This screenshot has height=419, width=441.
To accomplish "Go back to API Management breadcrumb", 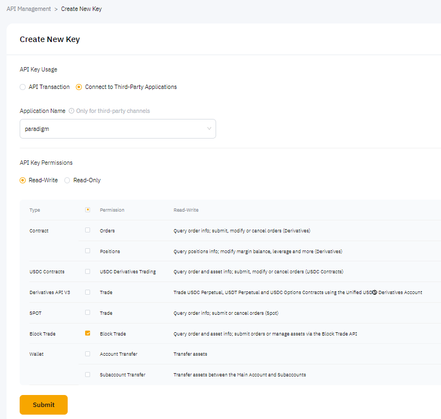I will pyautogui.click(x=28, y=9).
